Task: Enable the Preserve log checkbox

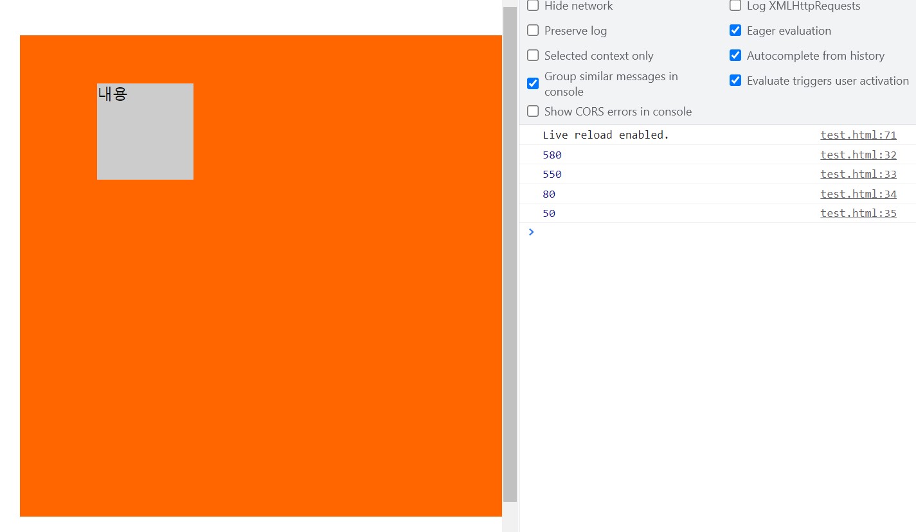Action: pyautogui.click(x=533, y=30)
